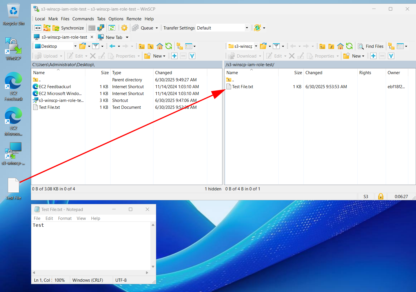Image resolution: width=416 pixels, height=292 pixels.
Task: Click the lock encryption icon in status bar
Action: [380, 196]
